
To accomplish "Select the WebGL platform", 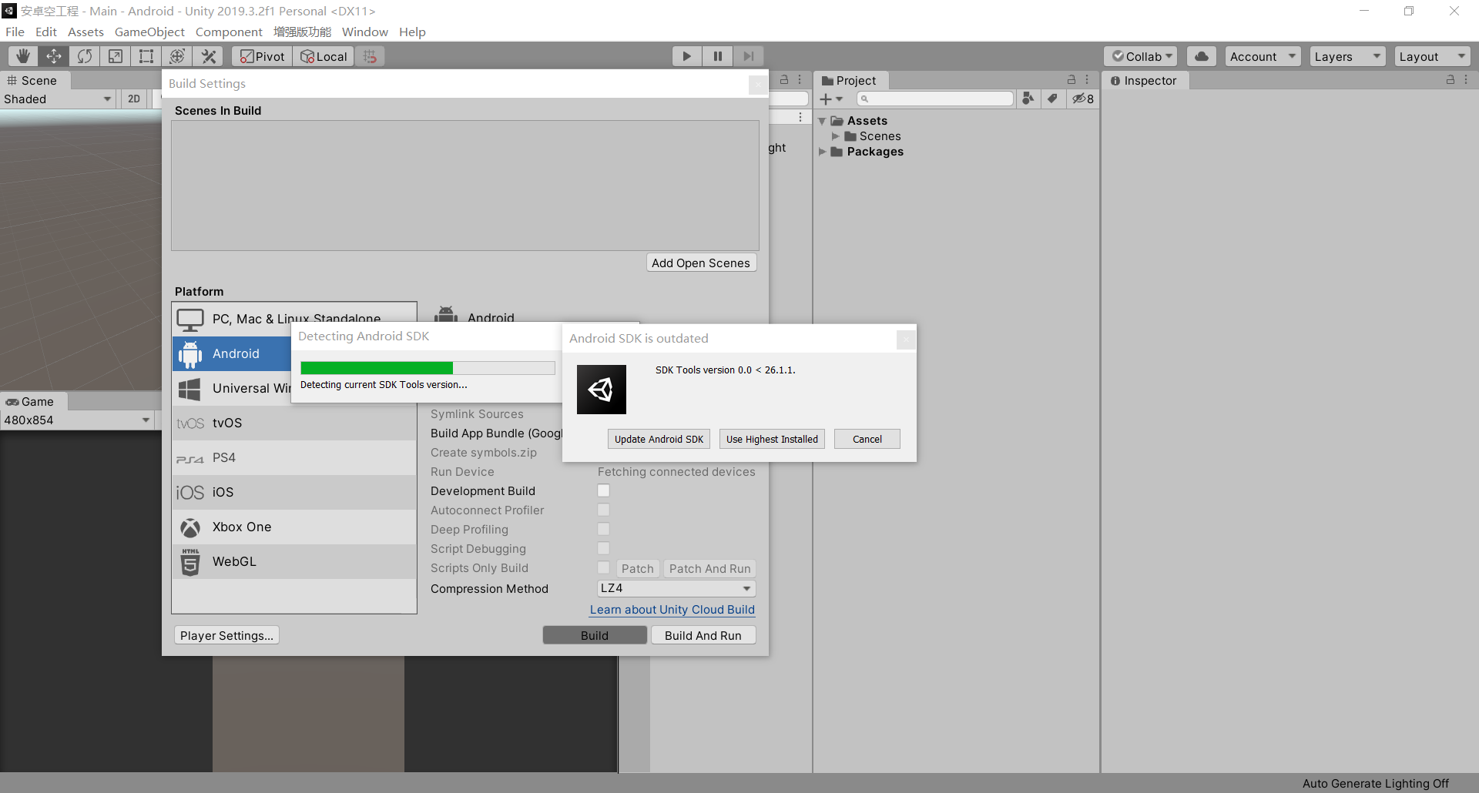I will [294, 561].
